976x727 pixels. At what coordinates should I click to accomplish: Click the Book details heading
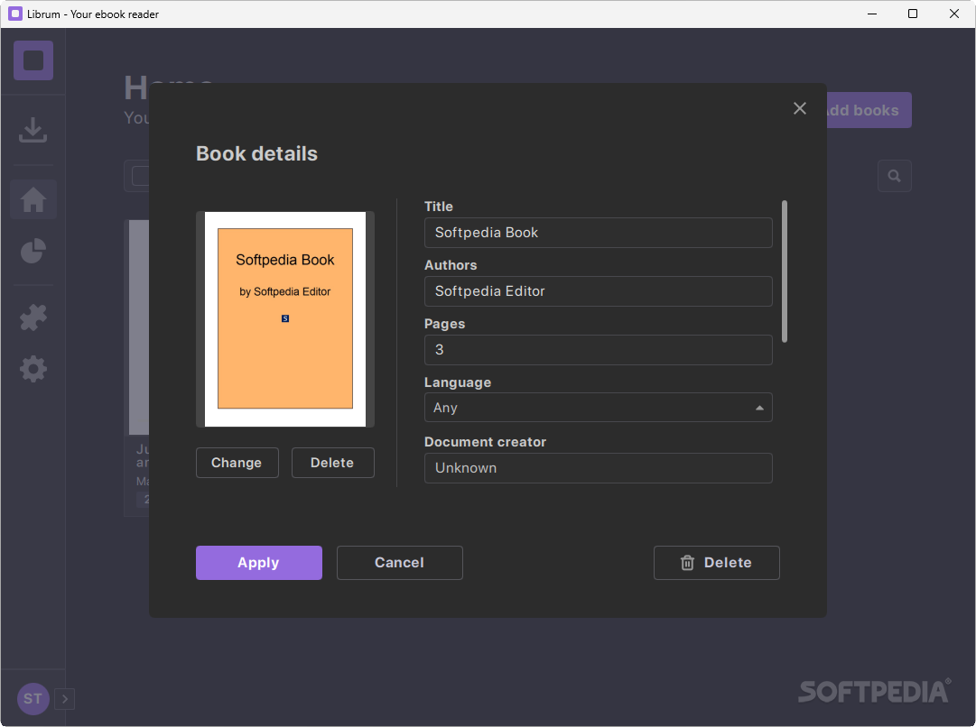pos(256,153)
